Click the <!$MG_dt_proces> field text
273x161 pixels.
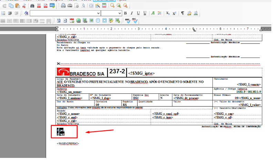point(186,98)
